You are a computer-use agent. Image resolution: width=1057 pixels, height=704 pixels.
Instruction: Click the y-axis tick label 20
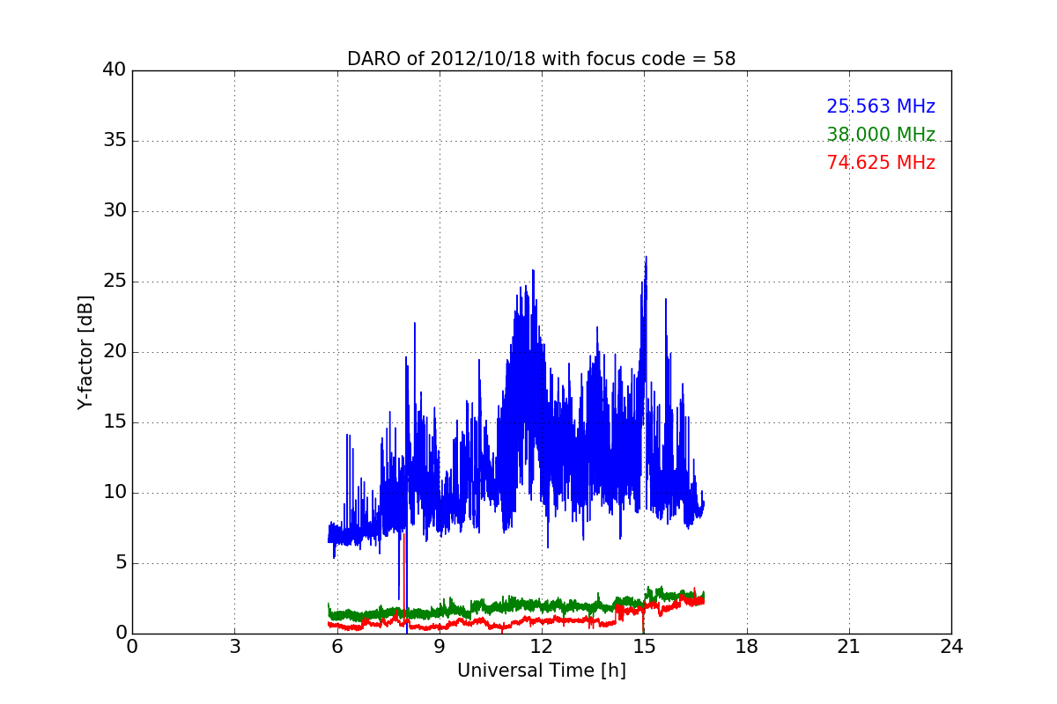pos(115,352)
